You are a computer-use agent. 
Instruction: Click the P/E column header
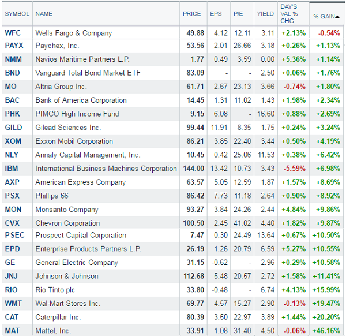(x=238, y=14)
